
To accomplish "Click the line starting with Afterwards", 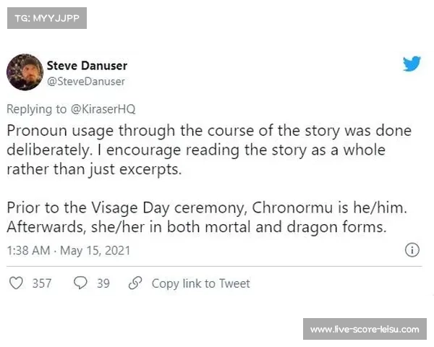I will tap(198, 226).
